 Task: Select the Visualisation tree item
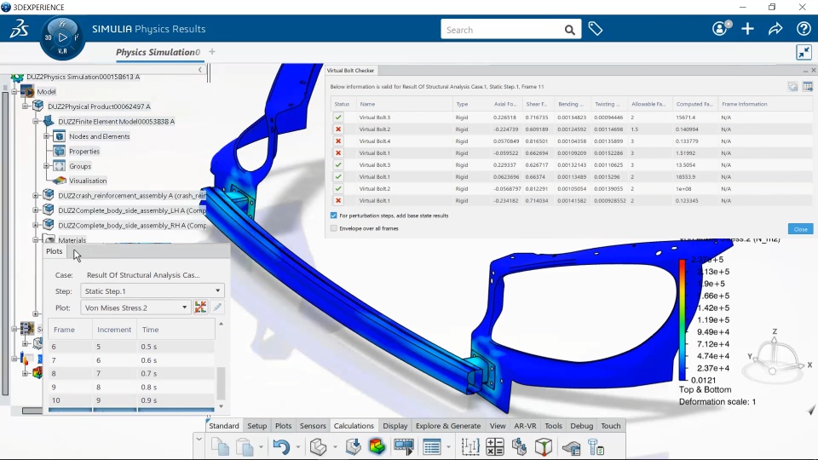[87, 181]
